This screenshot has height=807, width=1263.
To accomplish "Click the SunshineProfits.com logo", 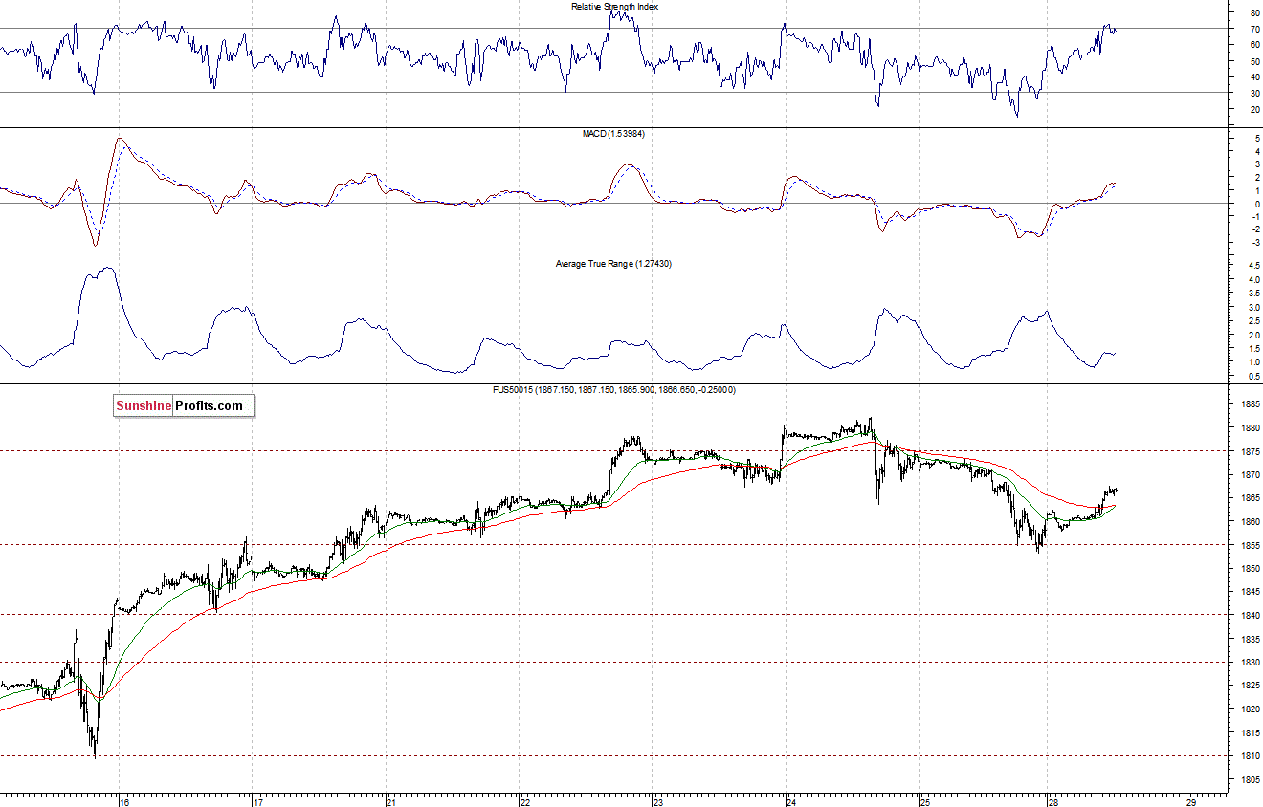I will click(x=183, y=405).
